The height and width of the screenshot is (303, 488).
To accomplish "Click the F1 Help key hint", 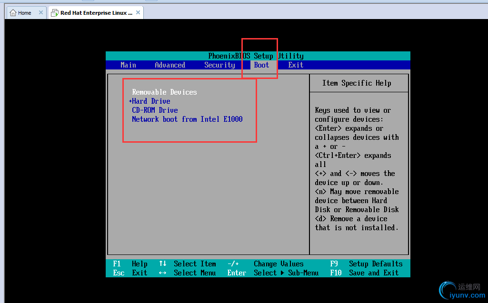I will [x=130, y=264].
